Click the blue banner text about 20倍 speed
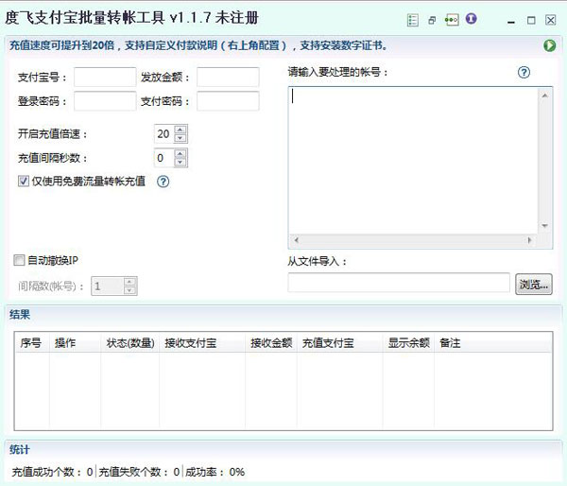This screenshot has width=567, height=486. pos(198,45)
